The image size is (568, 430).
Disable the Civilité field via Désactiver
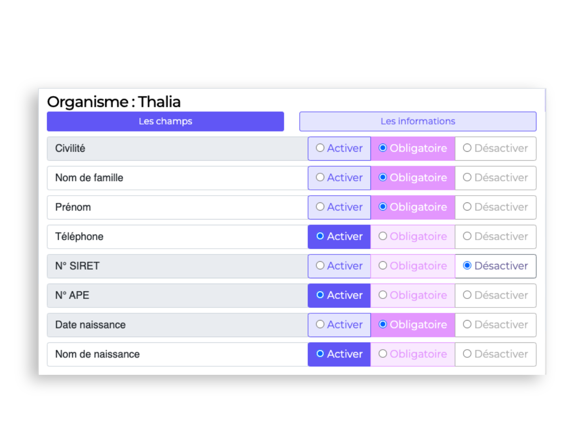[x=495, y=148]
